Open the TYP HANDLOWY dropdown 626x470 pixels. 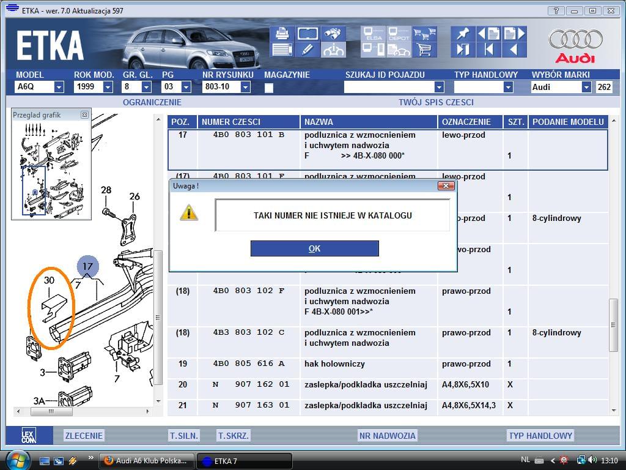coord(508,87)
